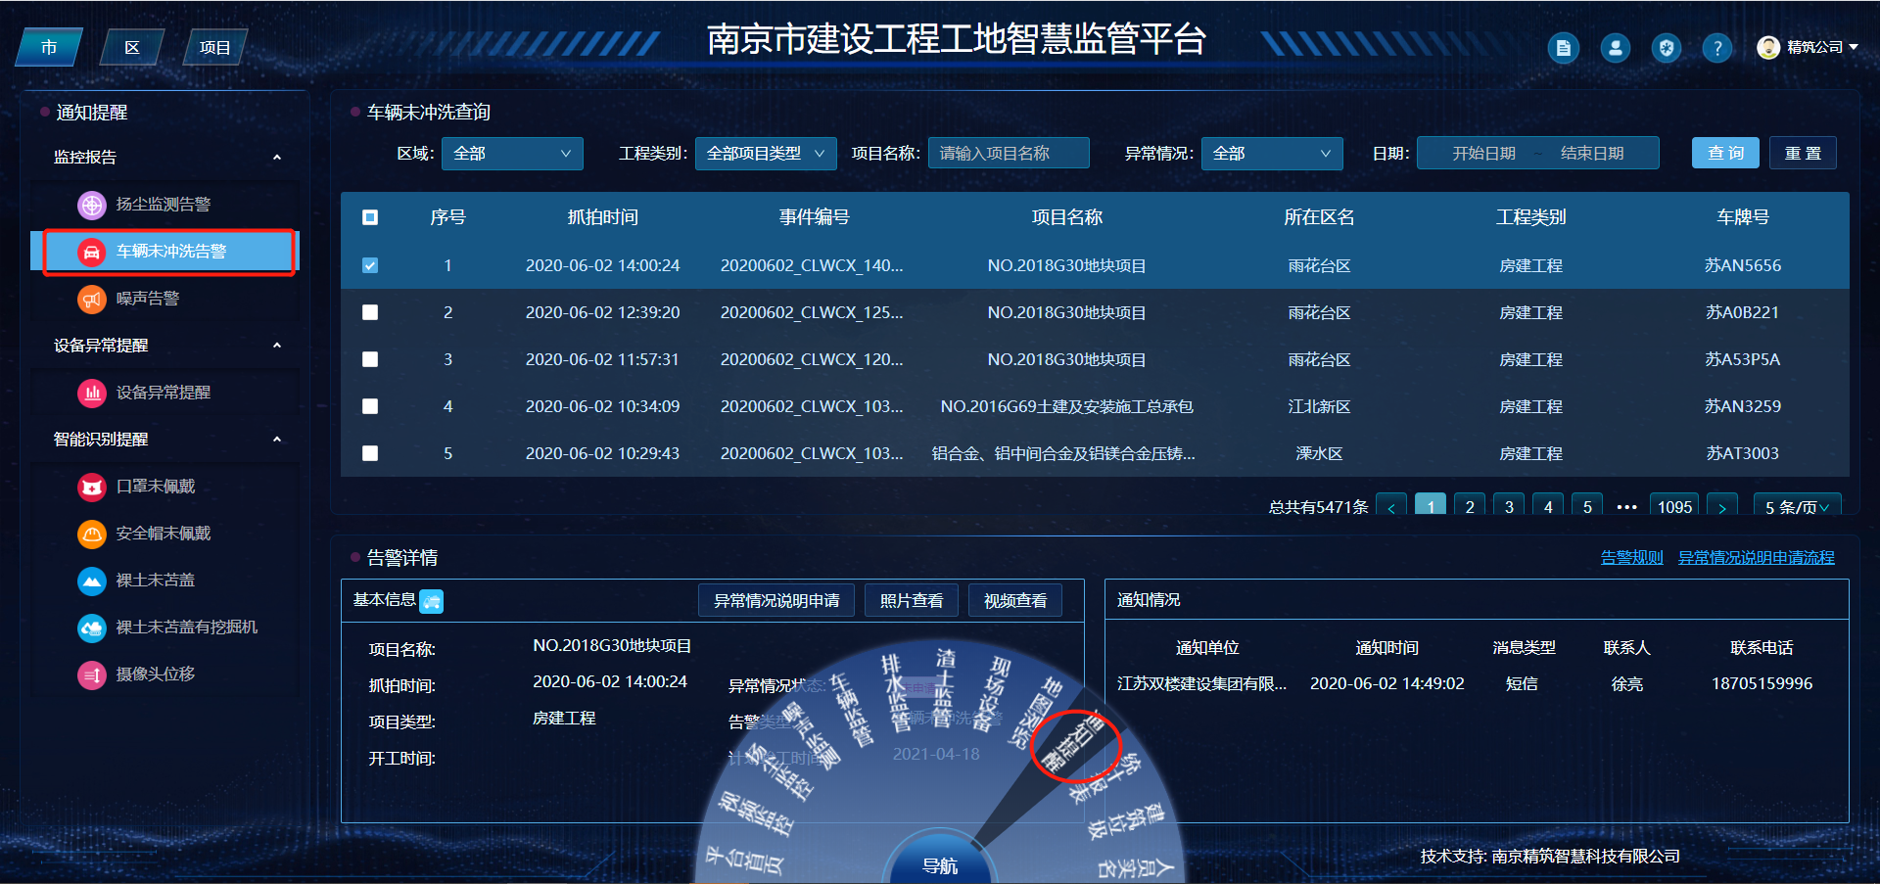Click the shield icon in the header

[1667, 48]
